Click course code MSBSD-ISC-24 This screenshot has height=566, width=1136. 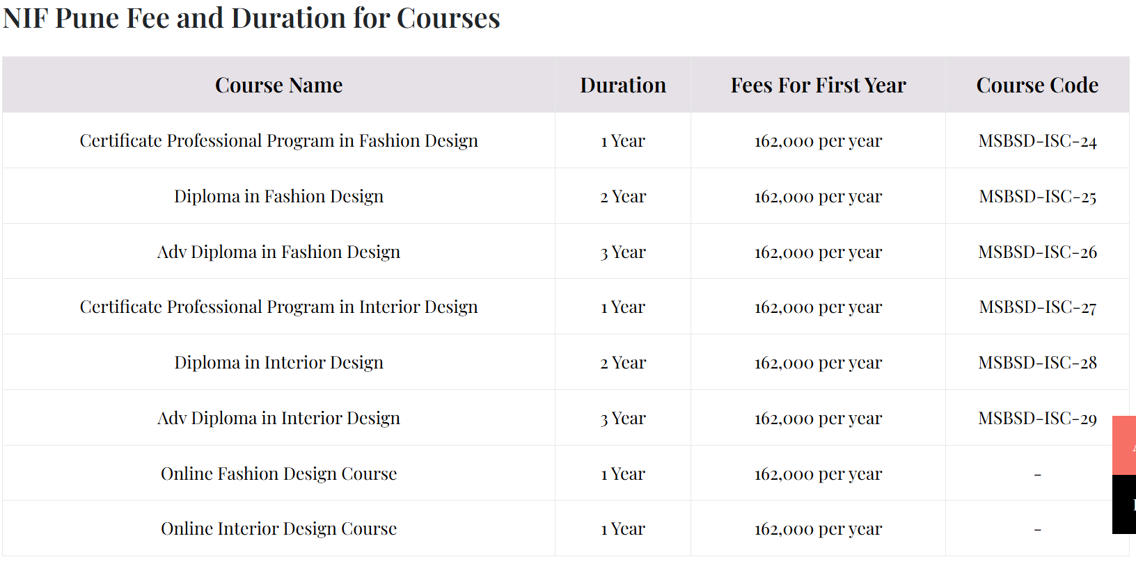click(1037, 141)
